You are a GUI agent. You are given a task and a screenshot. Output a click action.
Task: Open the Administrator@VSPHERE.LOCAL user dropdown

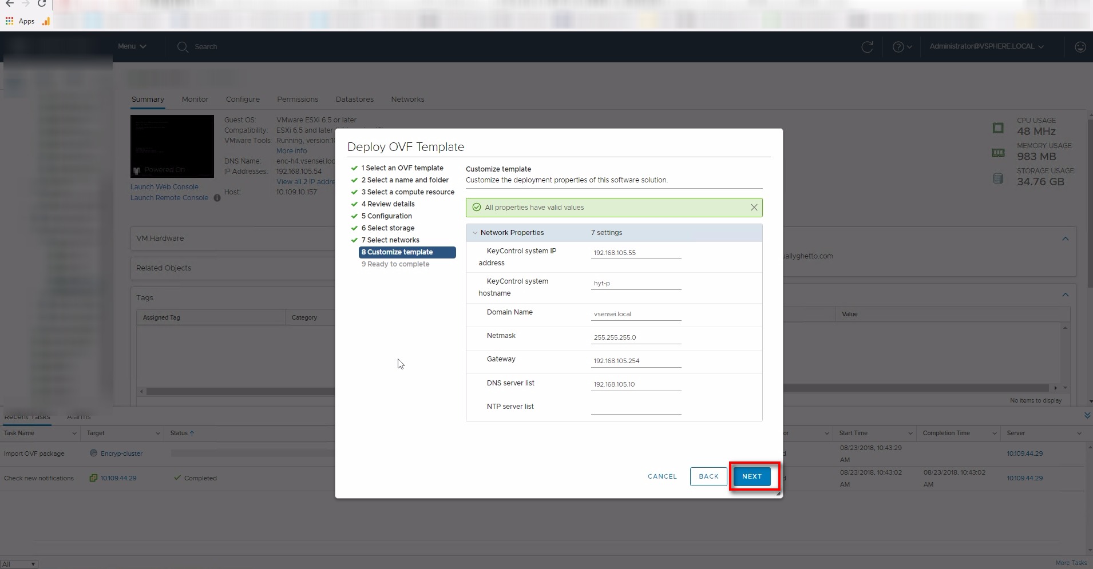click(986, 46)
